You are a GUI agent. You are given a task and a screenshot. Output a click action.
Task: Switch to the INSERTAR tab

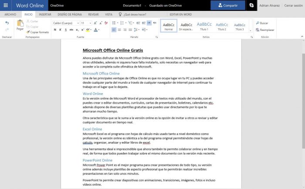45,14
